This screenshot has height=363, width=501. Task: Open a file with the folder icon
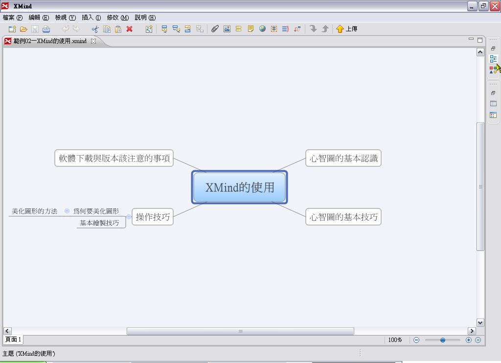coord(23,29)
